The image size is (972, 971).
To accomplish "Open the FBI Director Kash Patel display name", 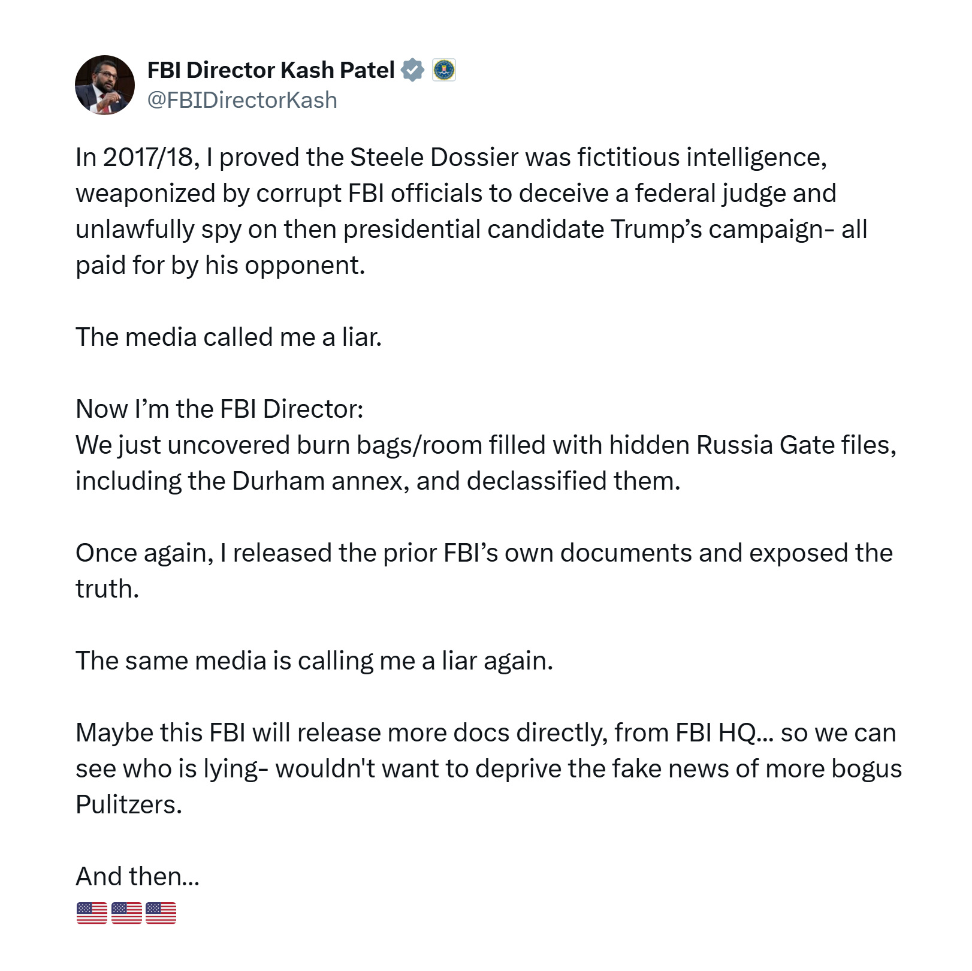I will [271, 70].
